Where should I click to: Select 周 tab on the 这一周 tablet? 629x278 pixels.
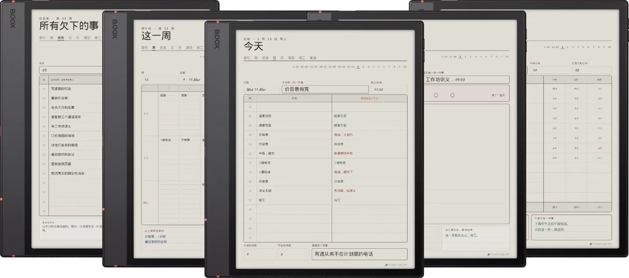point(154,48)
